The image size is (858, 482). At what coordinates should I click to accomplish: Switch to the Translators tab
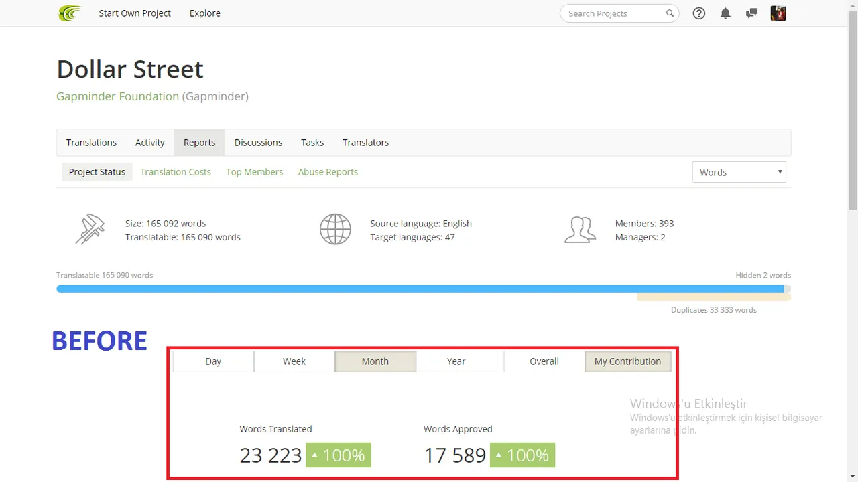click(365, 143)
